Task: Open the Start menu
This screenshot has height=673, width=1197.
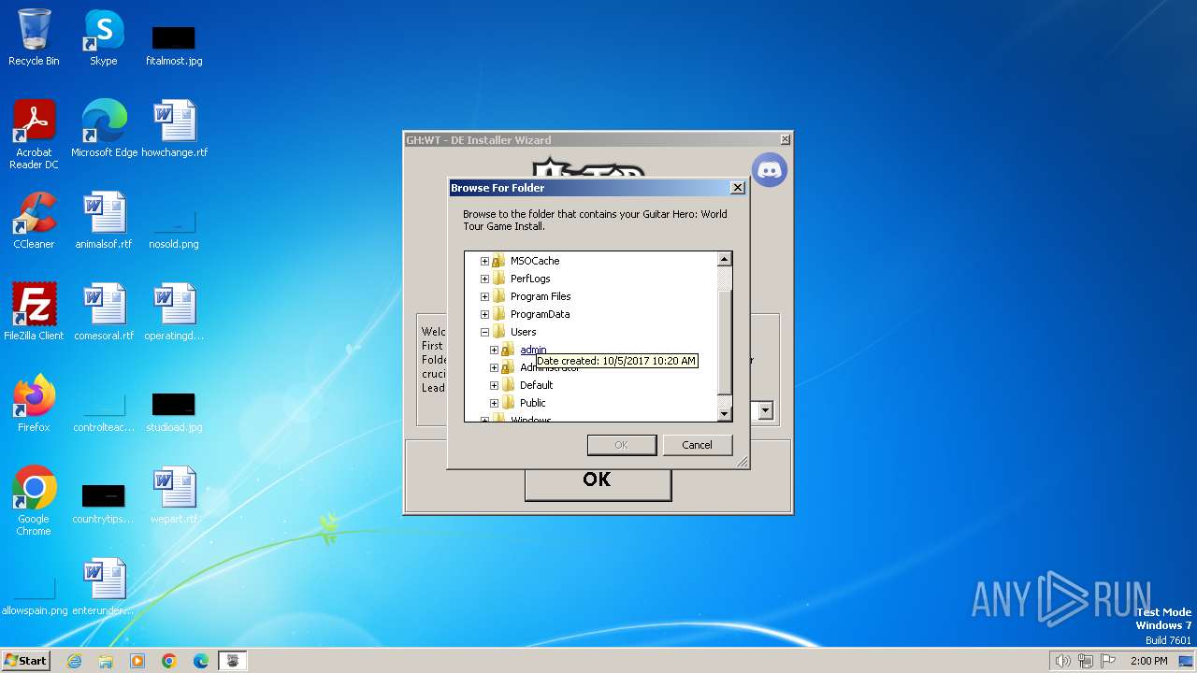Action: click(26, 661)
